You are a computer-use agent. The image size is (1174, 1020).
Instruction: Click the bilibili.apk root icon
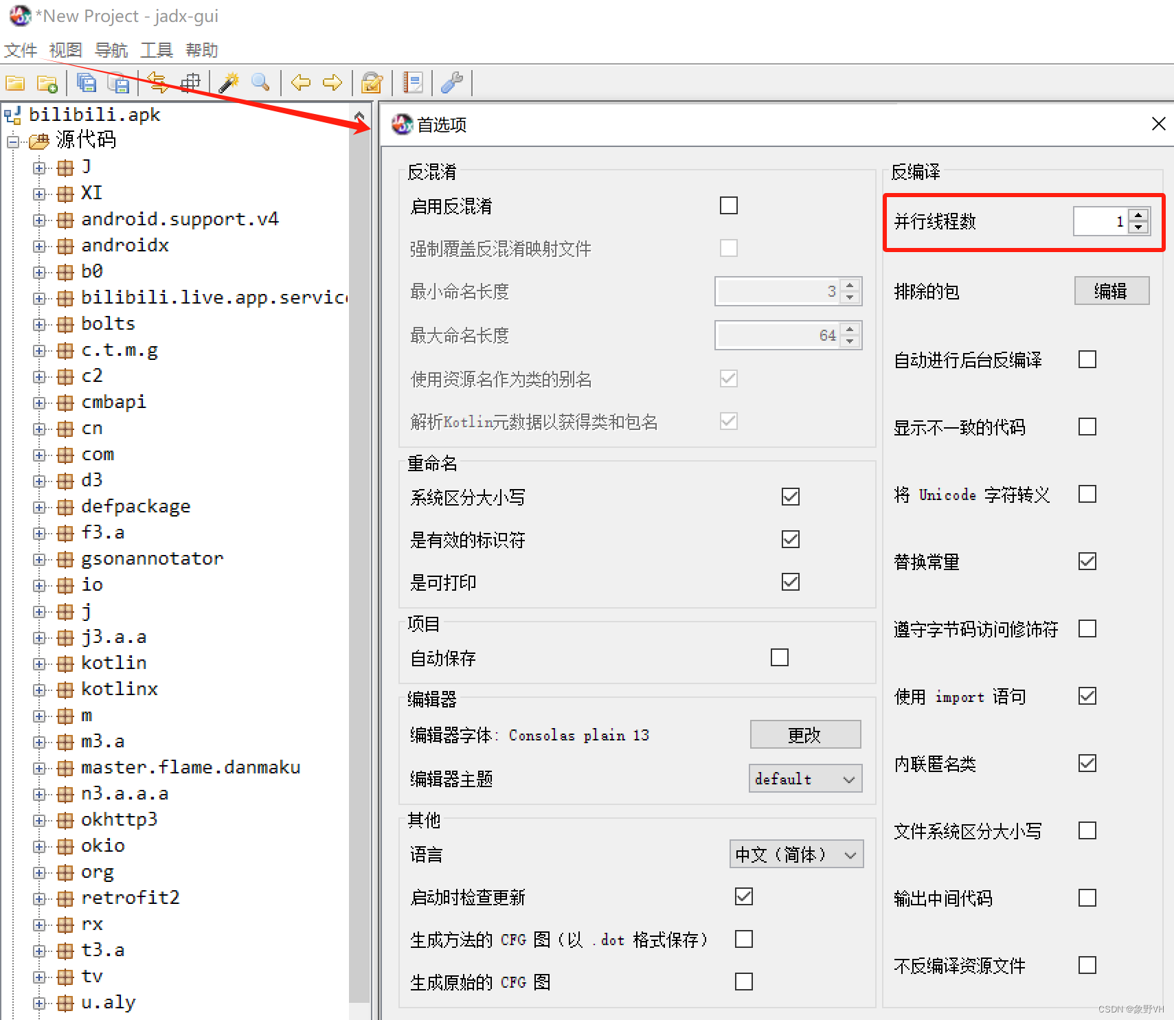click(x=13, y=115)
